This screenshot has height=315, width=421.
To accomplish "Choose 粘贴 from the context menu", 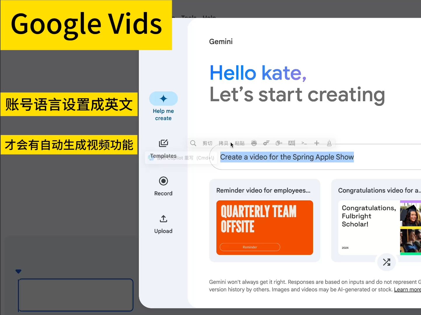I will pos(240,143).
